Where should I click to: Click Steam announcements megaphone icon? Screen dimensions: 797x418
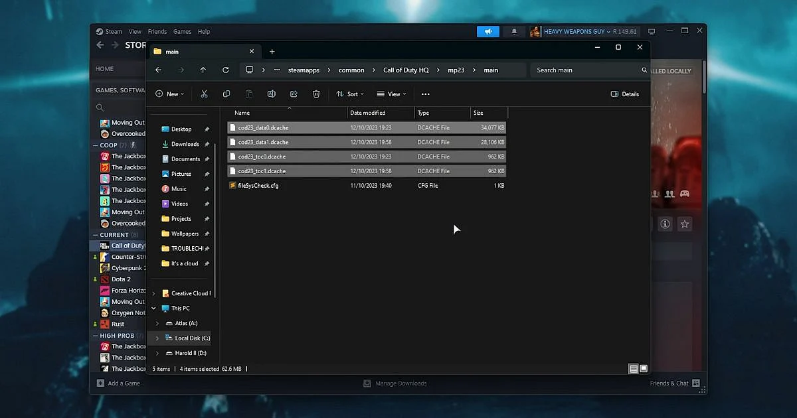tap(488, 31)
